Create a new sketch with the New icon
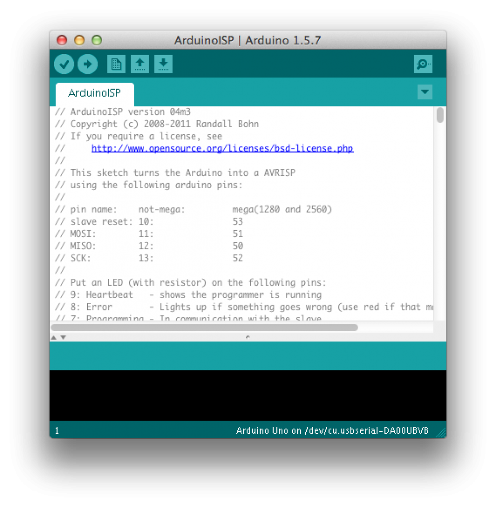The width and height of the screenshot is (496, 507). [116, 64]
